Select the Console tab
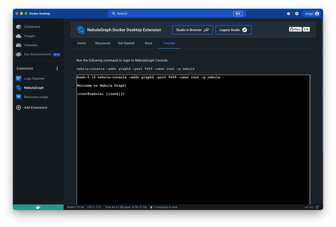336x227 pixels. pos(169,43)
